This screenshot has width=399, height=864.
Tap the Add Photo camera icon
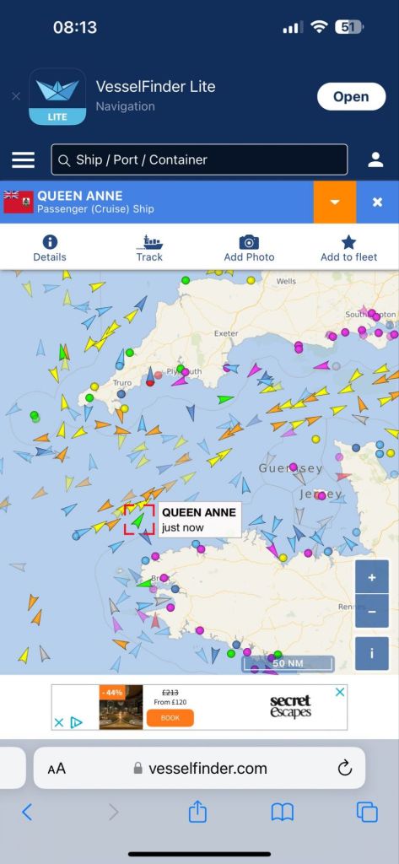pyautogui.click(x=249, y=242)
